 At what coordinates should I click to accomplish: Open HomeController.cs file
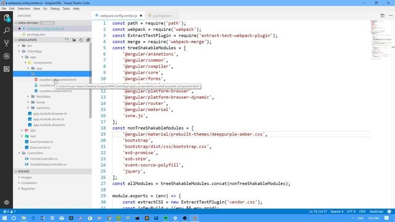(x=44, y=158)
